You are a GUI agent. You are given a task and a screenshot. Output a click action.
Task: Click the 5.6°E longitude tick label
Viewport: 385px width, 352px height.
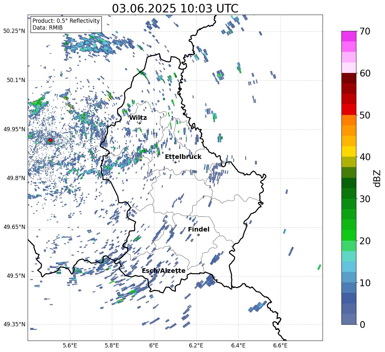coord(70,345)
